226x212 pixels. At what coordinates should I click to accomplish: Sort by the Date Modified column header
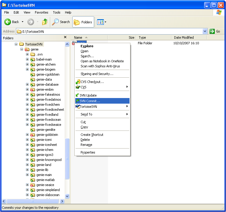[184, 37]
